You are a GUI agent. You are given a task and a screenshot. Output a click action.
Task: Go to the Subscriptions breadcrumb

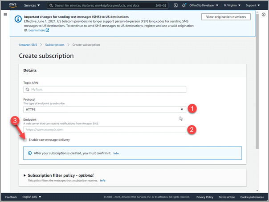[x=55, y=45]
